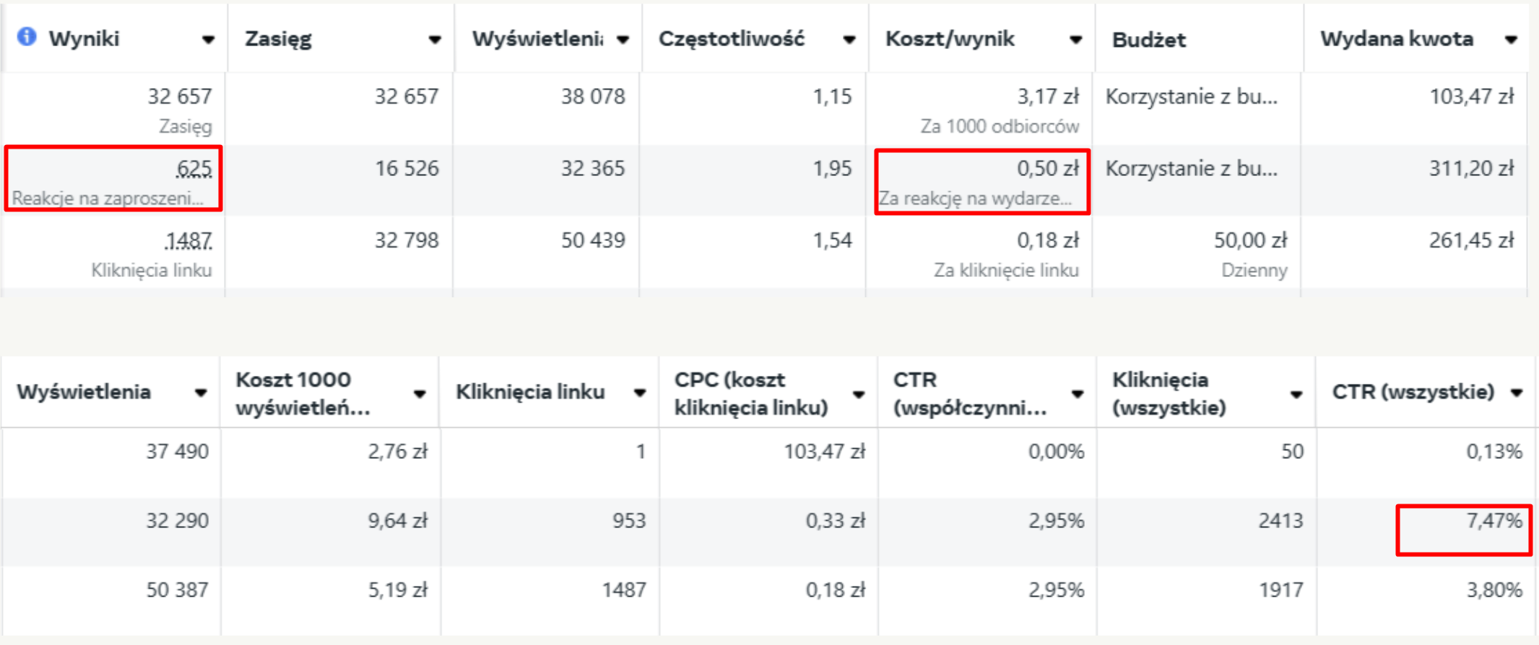Open the top Wyświetlenia column dropdown arrow
The height and width of the screenshot is (645, 1539).
[623, 39]
